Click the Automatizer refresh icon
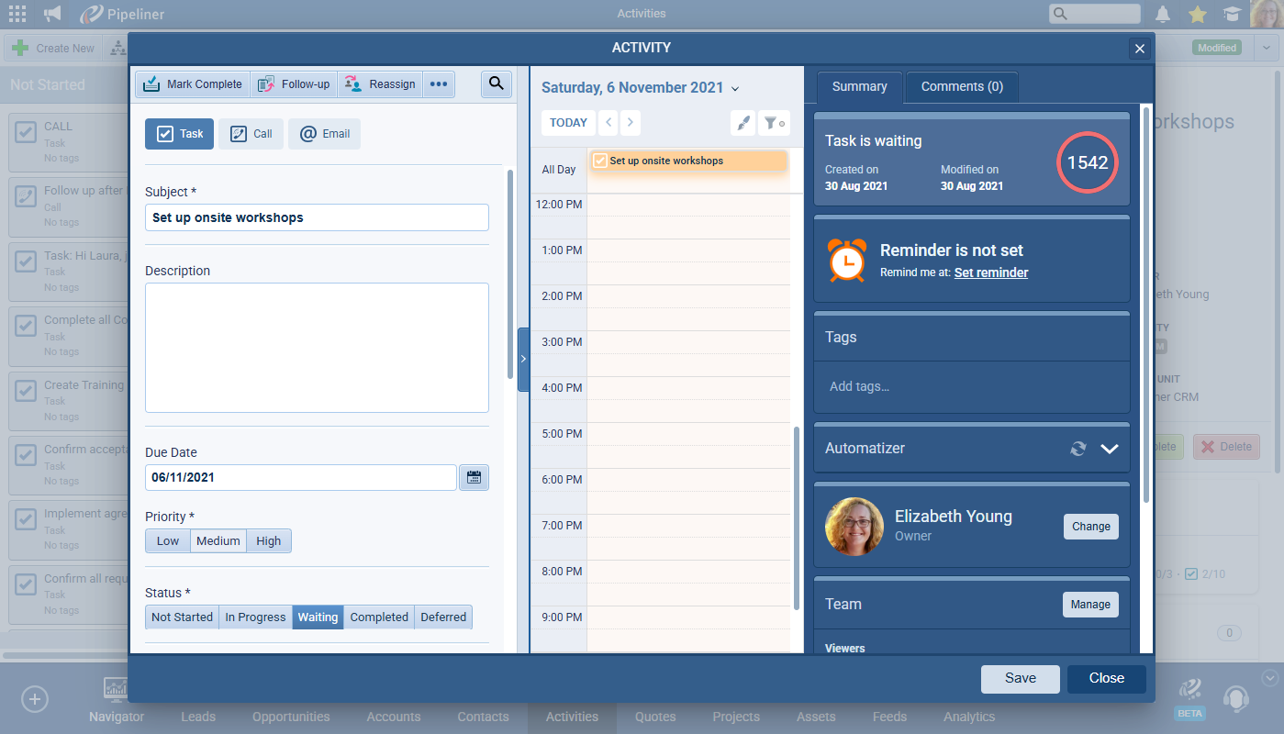The height and width of the screenshot is (734, 1284). click(1078, 449)
